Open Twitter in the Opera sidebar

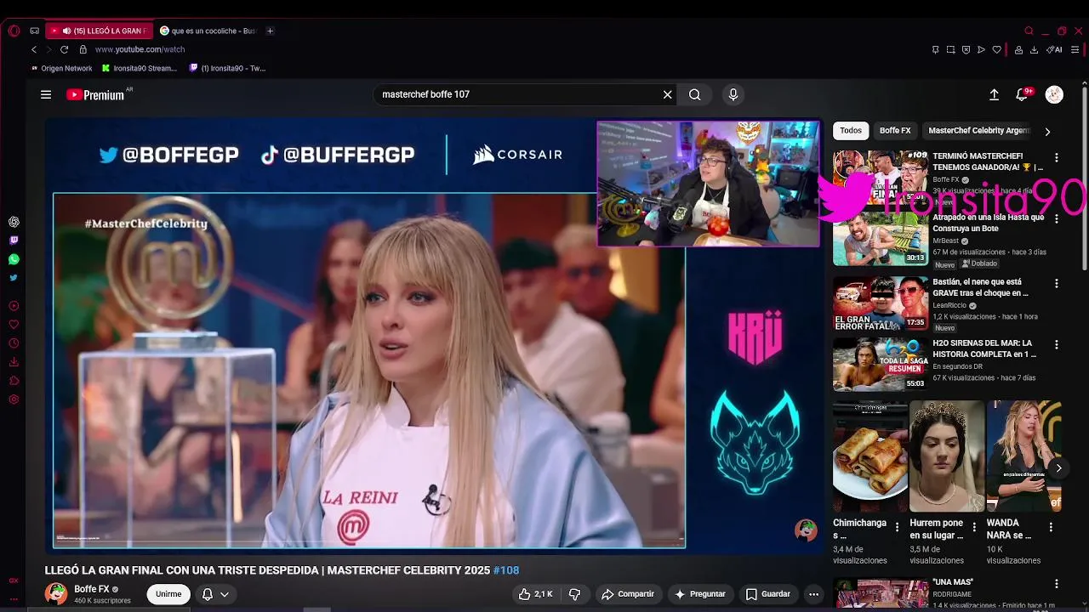coord(14,278)
